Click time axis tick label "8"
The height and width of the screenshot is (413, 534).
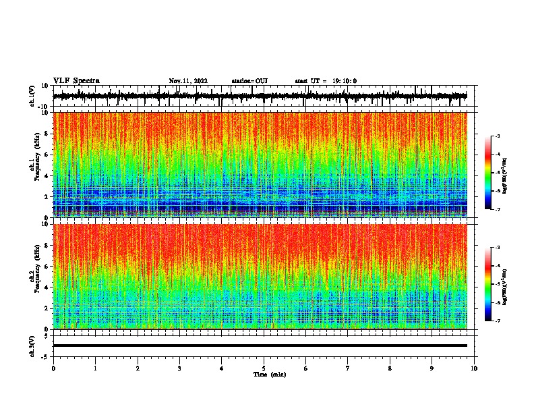coord(390,368)
